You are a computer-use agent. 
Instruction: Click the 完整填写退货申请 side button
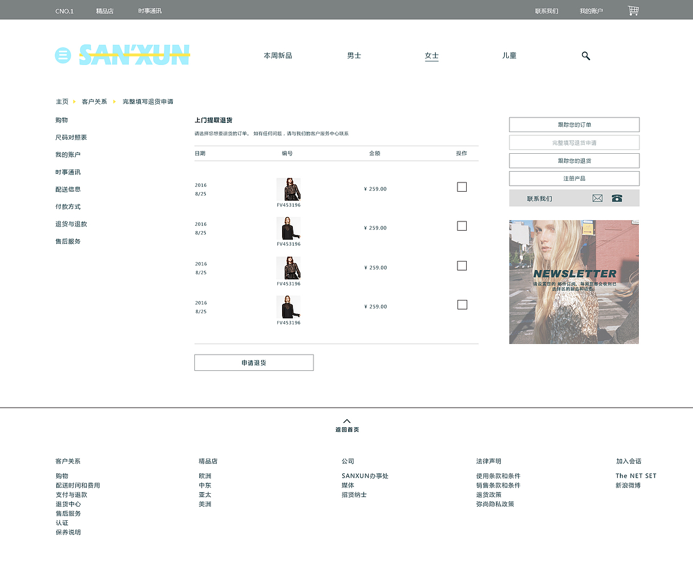[574, 142]
